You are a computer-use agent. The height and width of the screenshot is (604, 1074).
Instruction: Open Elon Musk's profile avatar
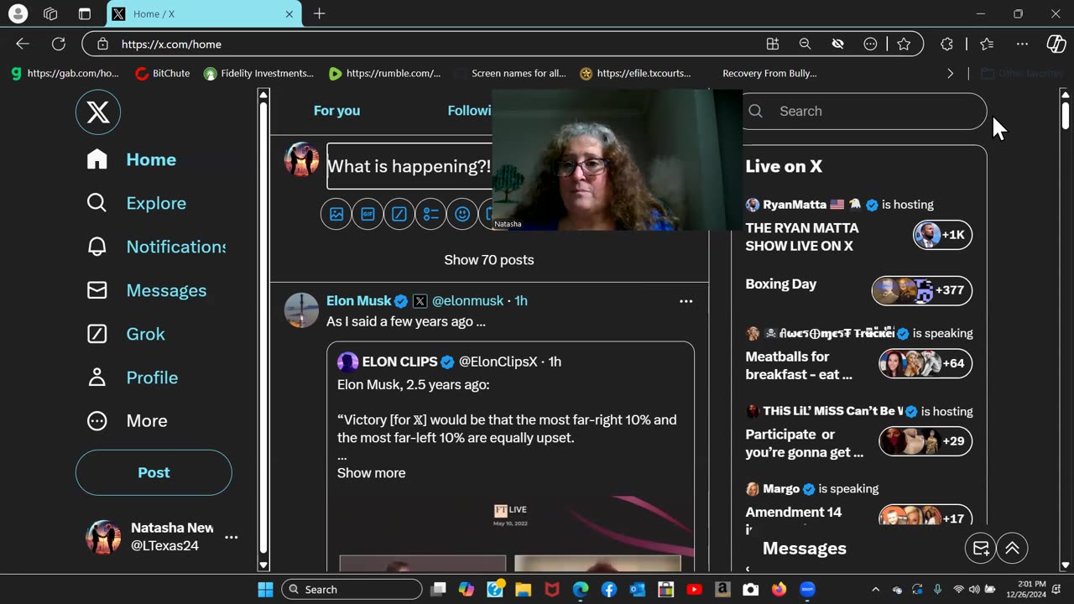coord(301,310)
